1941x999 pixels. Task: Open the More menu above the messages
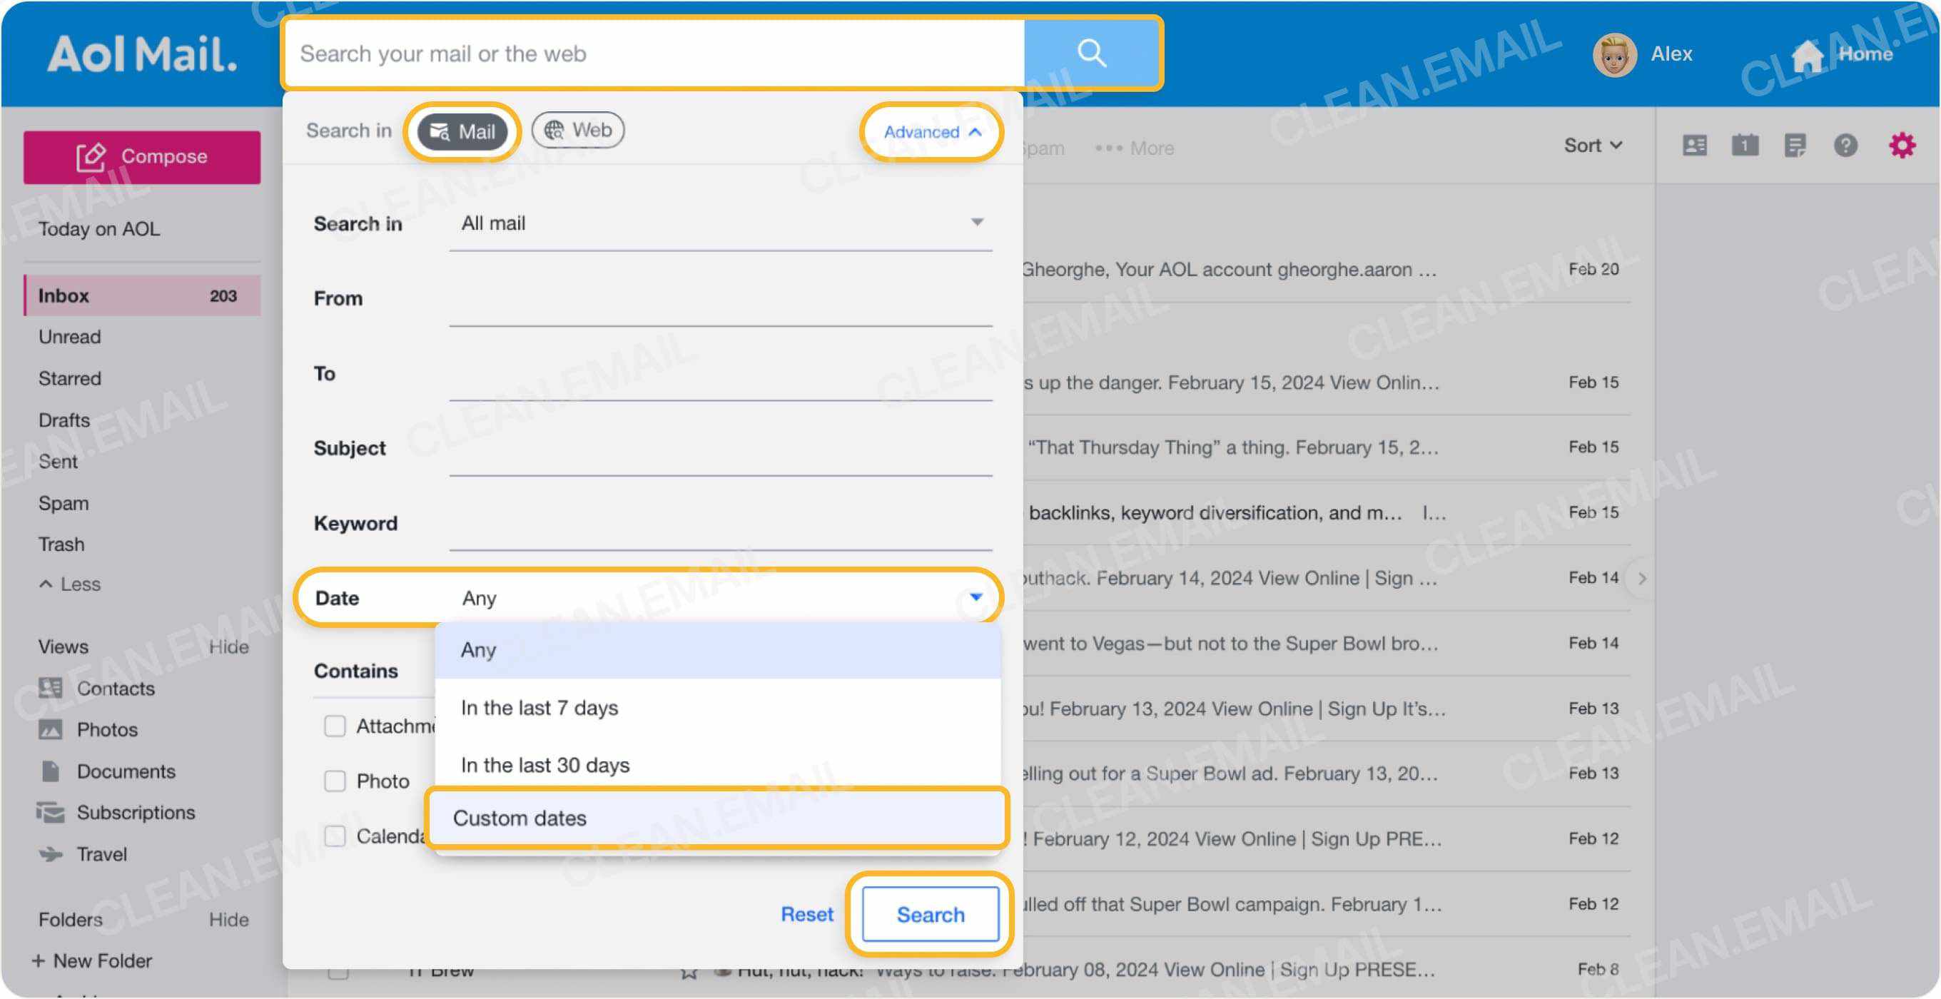coord(1133,148)
